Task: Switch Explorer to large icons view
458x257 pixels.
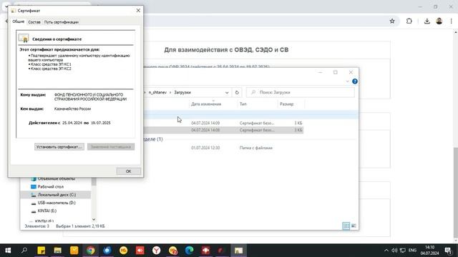Action: (x=354, y=226)
